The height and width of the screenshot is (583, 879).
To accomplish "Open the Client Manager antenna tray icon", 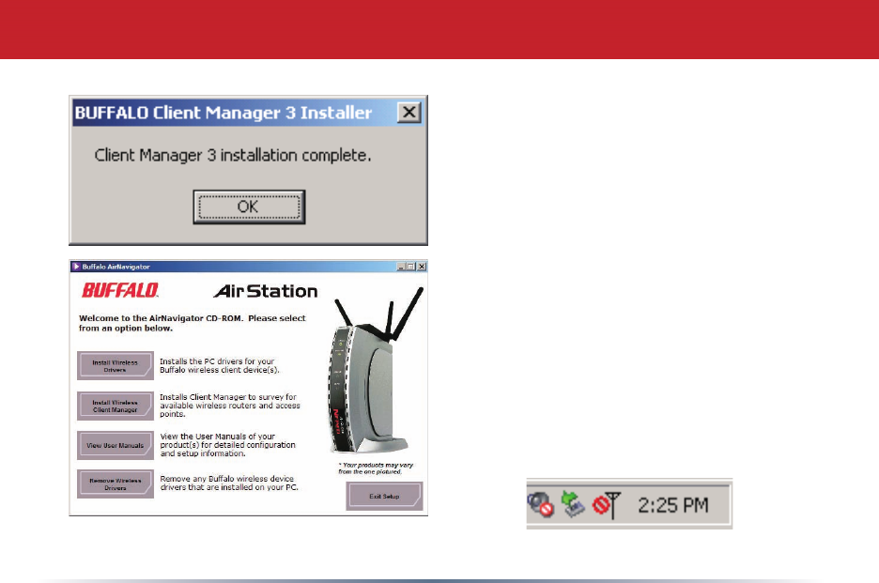I will pyautogui.click(x=607, y=505).
